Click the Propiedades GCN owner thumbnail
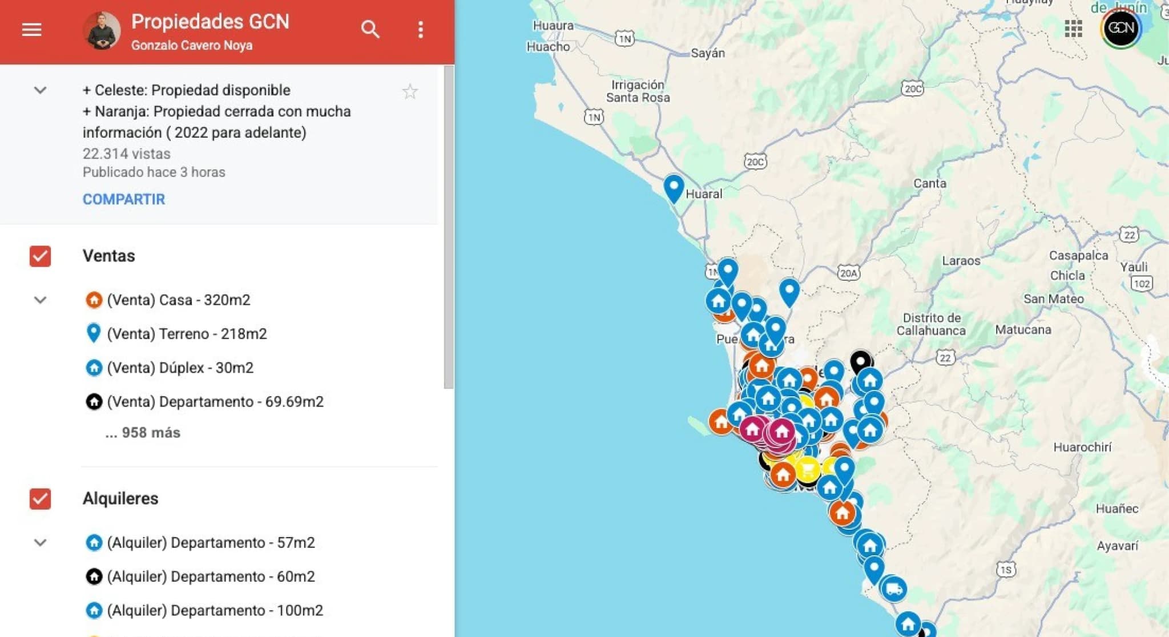The image size is (1169, 637). pyautogui.click(x=102, y=30)
